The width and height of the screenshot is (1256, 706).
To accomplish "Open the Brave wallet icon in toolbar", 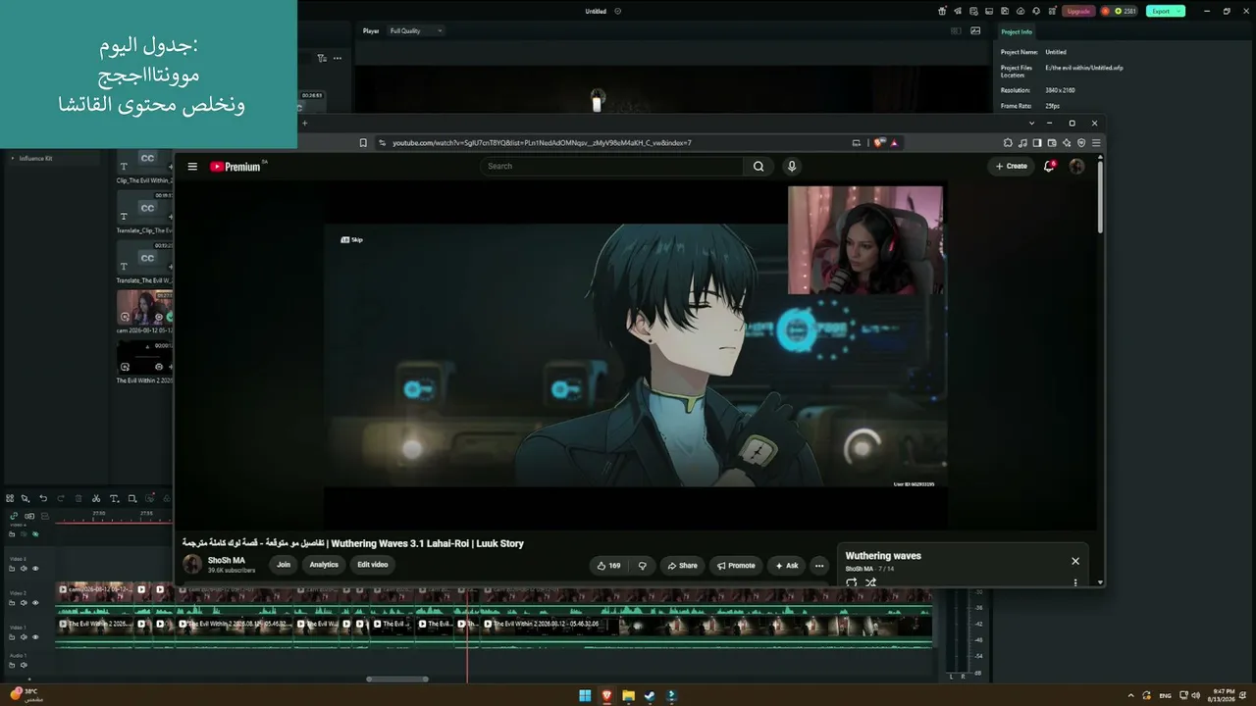I will coord(1052,143).
